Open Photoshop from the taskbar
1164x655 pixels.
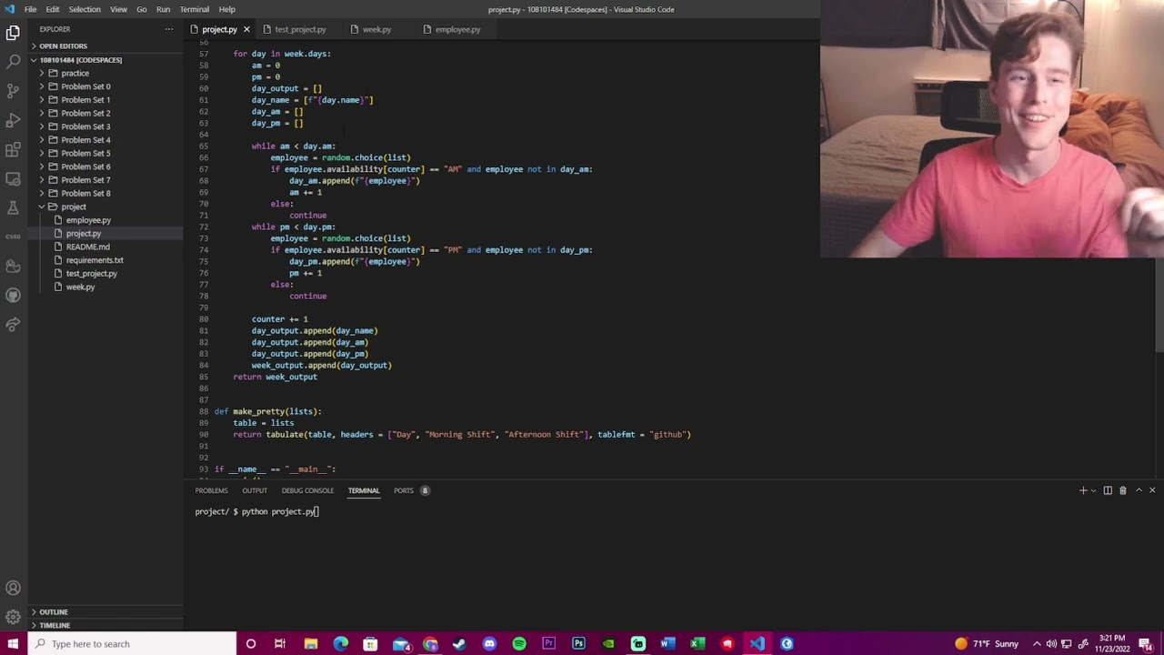578,644
